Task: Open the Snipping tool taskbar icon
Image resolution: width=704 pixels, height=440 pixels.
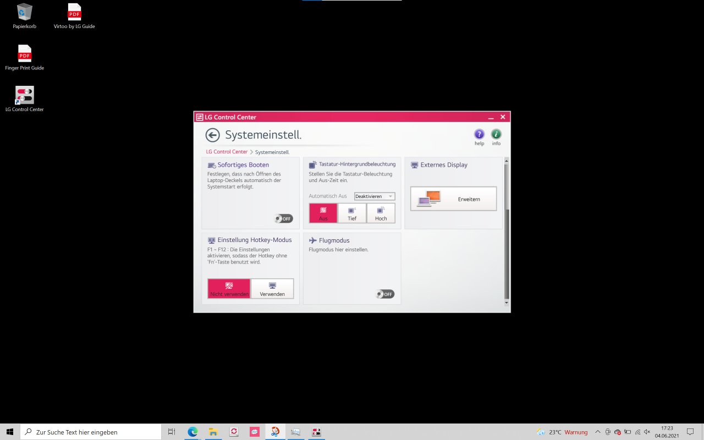Action: pos(275,432)
